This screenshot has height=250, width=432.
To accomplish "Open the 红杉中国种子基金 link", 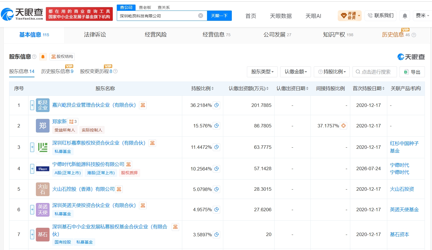I will [404, 147].
